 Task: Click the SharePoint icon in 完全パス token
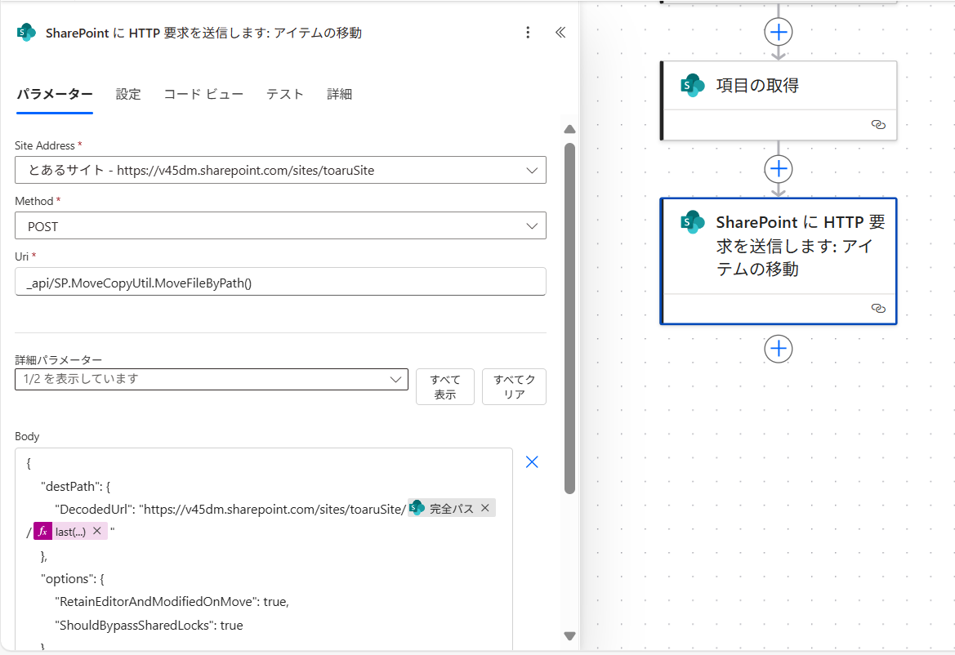pos(417,508)
